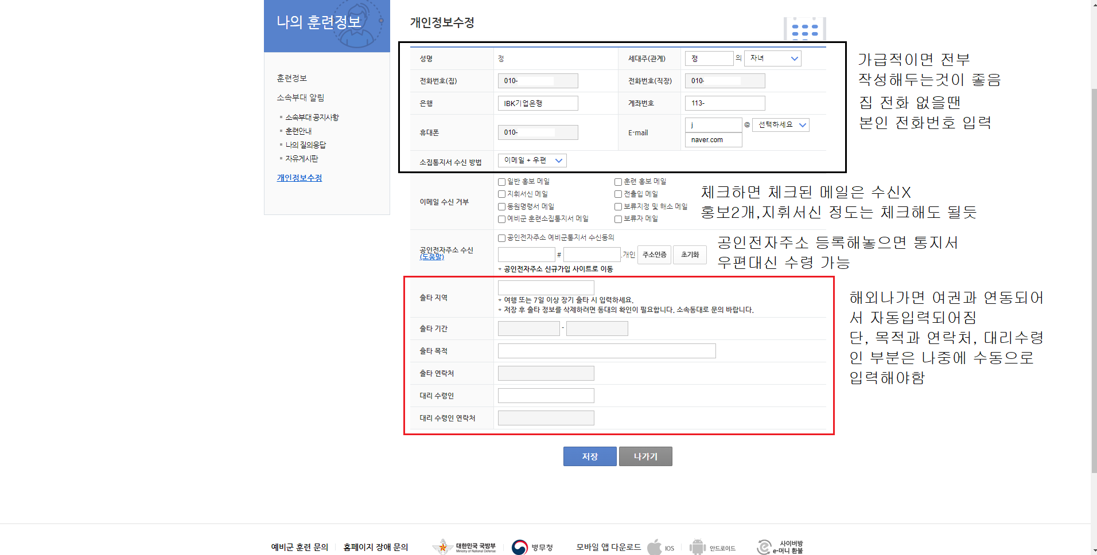
Task: Focus the 출타 기간 start date field
Action: [x=529, y=329]
